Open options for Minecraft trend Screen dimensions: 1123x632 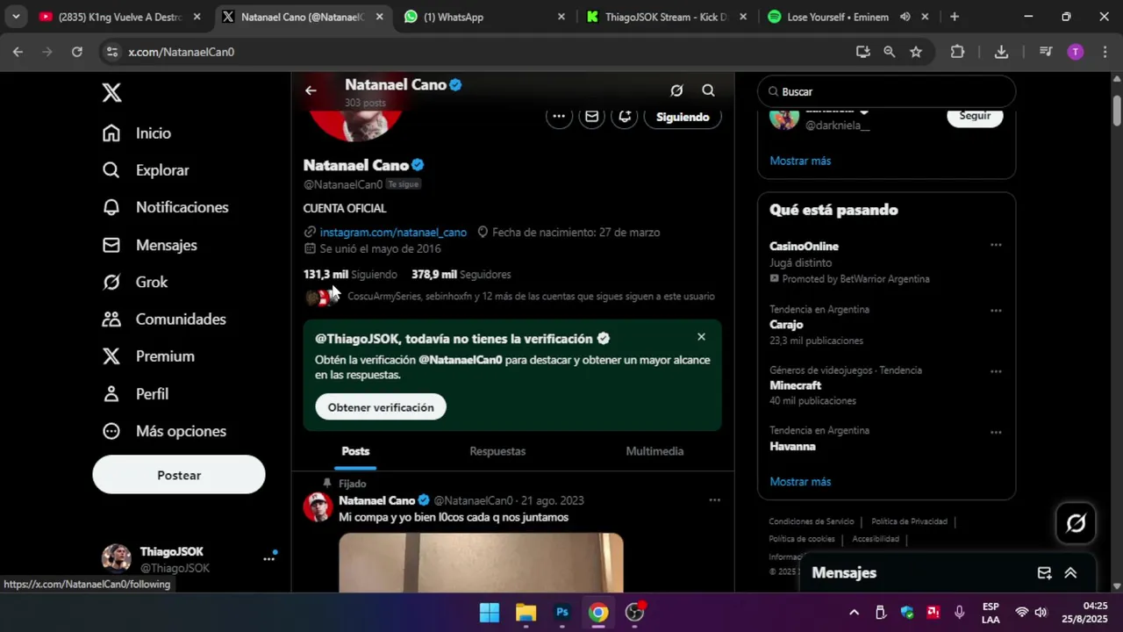coord(996,371)
